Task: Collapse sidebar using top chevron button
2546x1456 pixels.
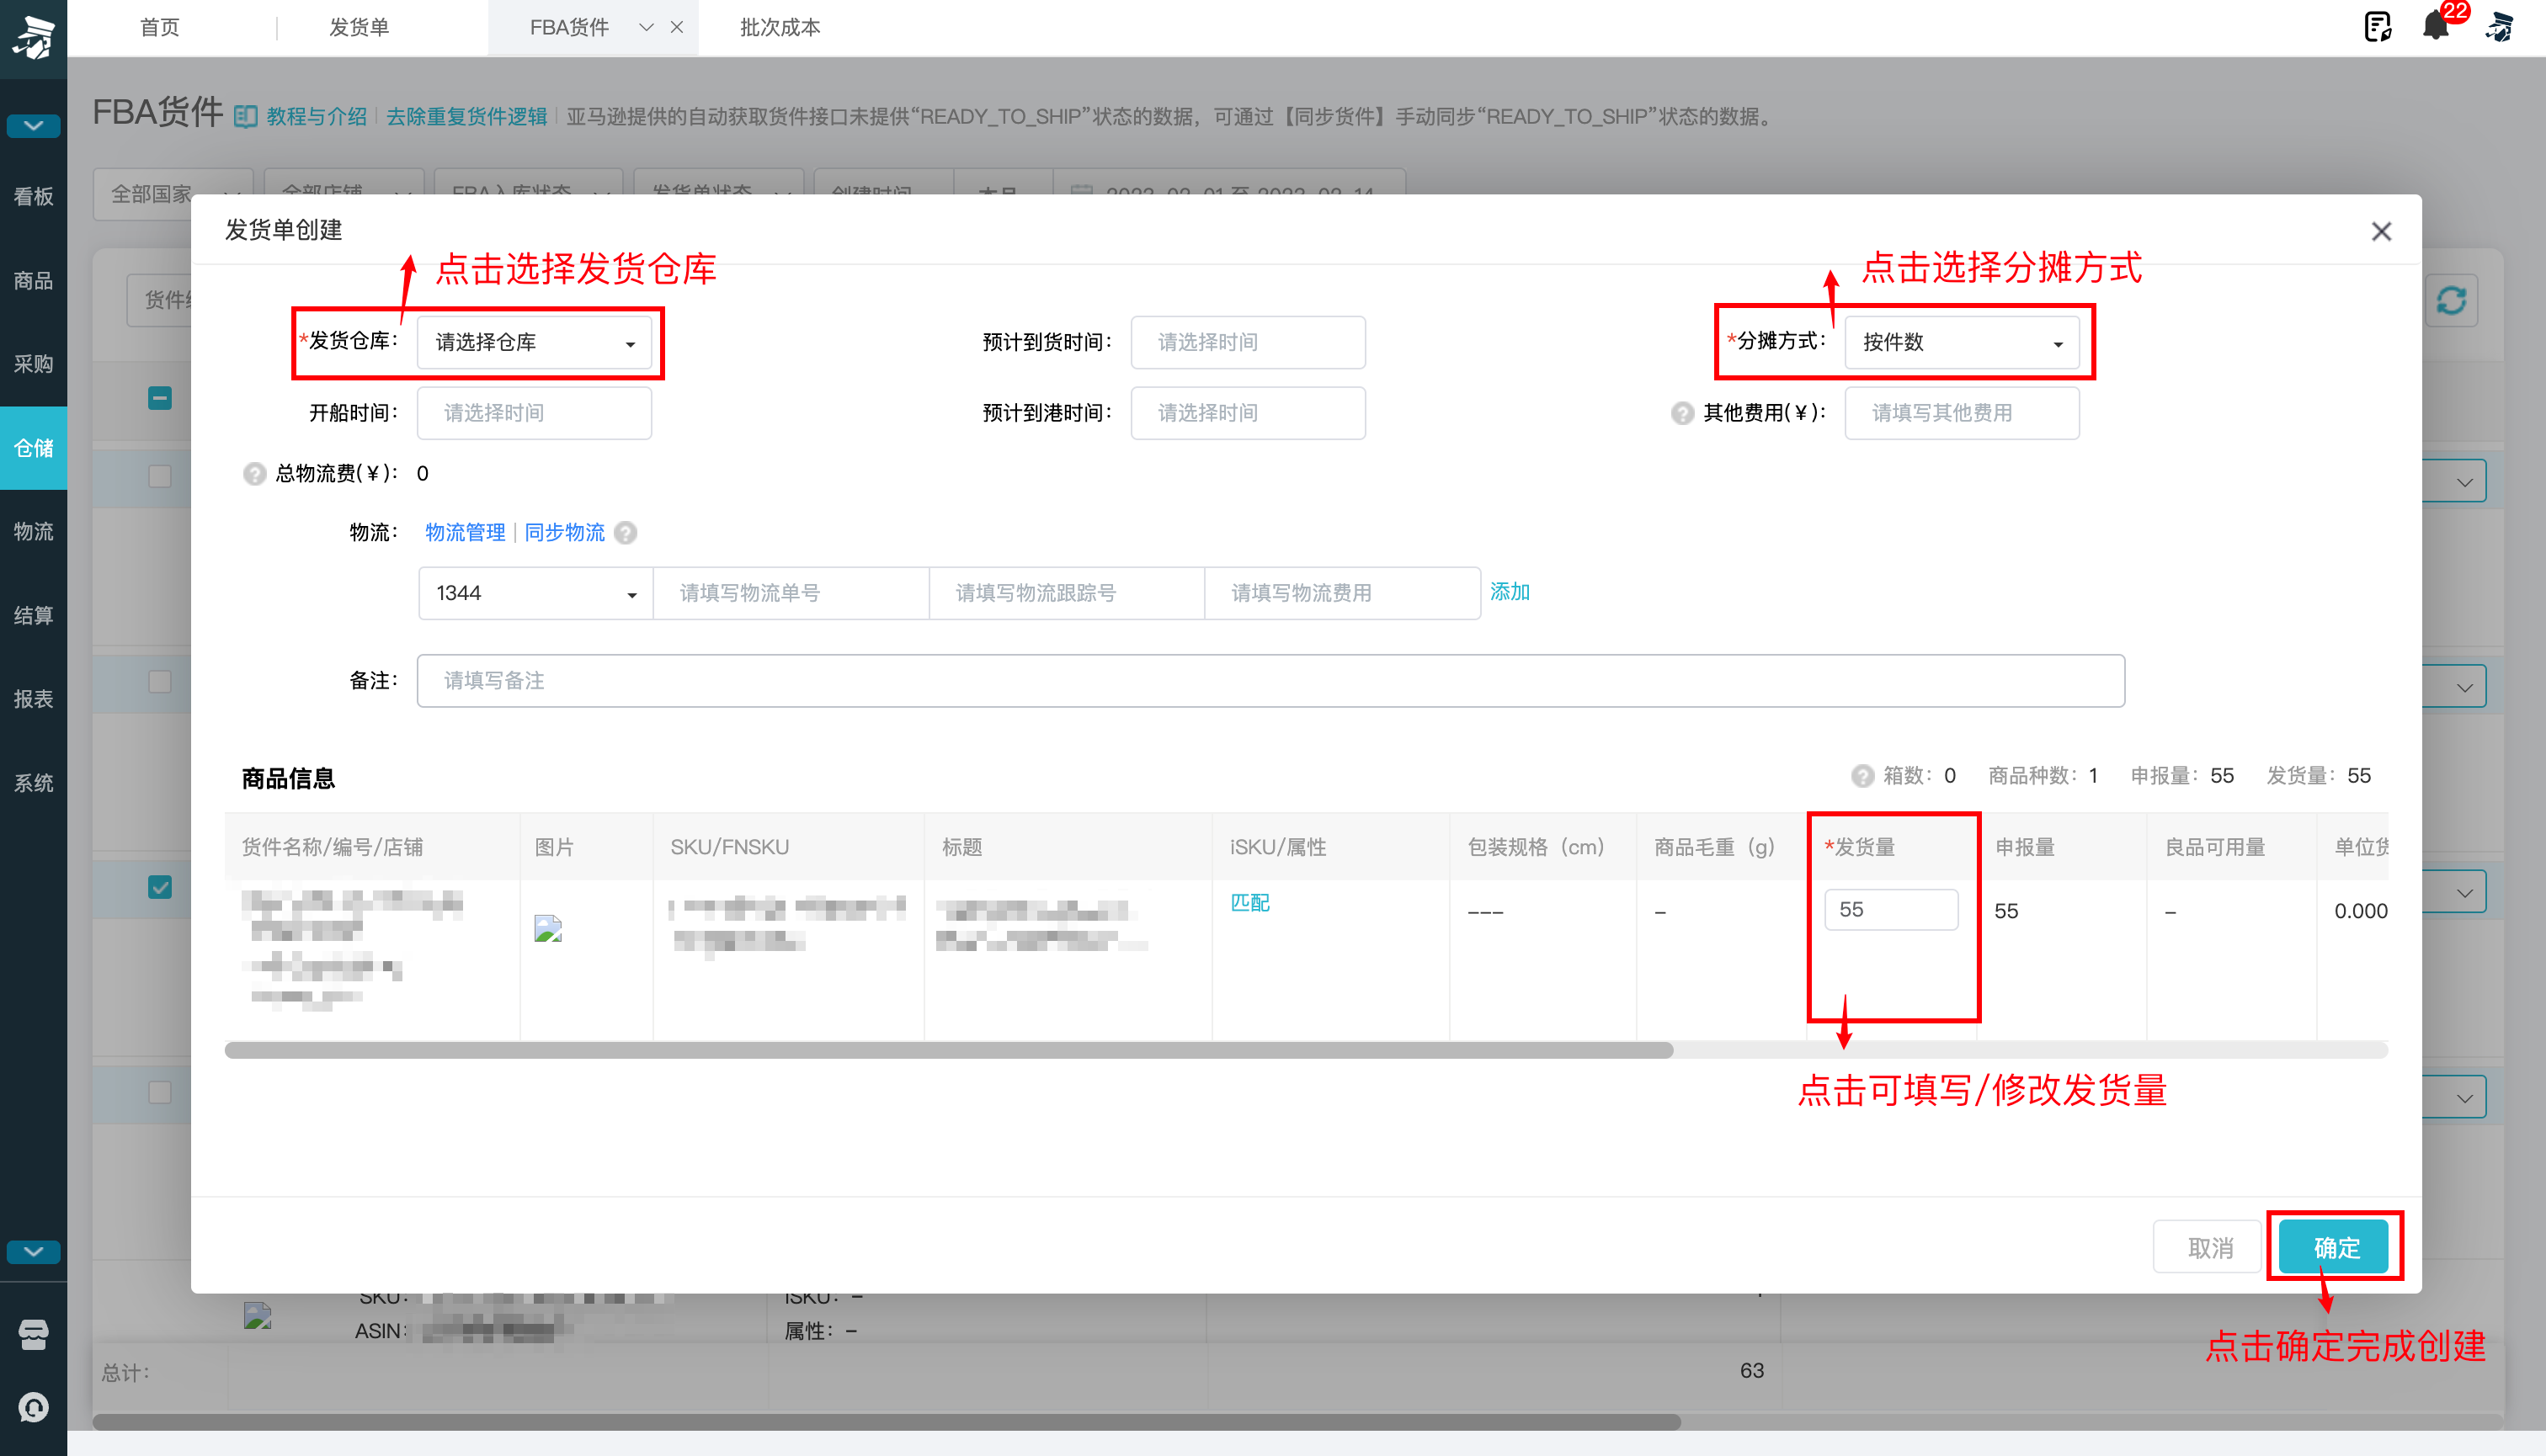Action: 33,126
